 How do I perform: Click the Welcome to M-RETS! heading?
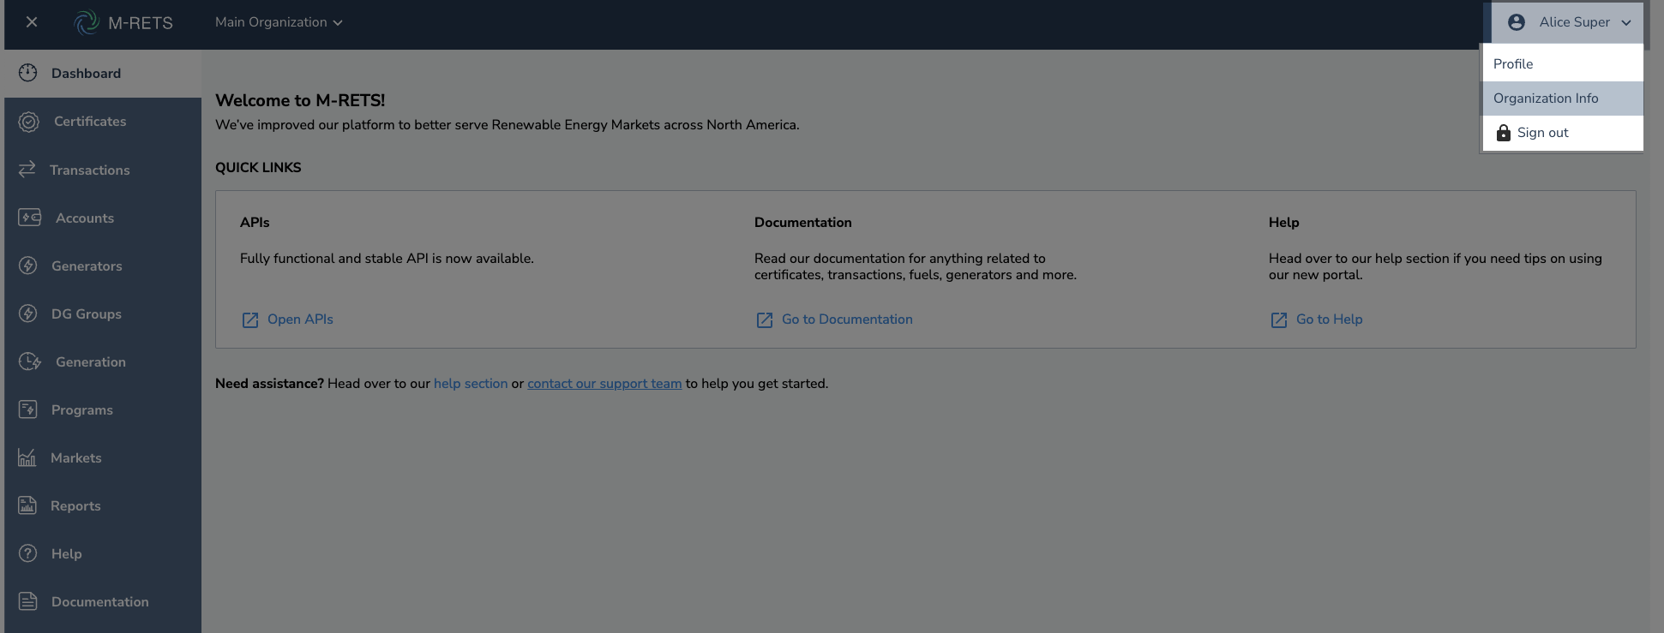click(x=300, y=100)
